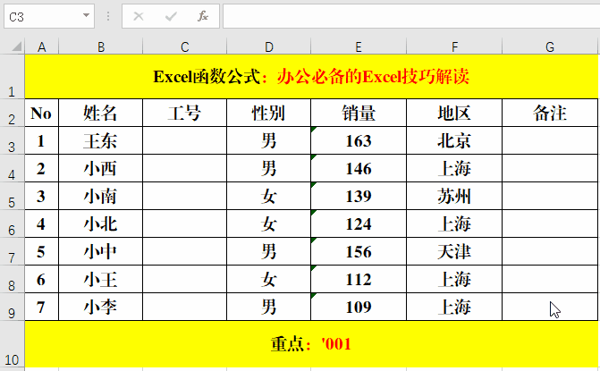Select the sales cell showing 139
The image size is (600, 371).
coord(359,196)
